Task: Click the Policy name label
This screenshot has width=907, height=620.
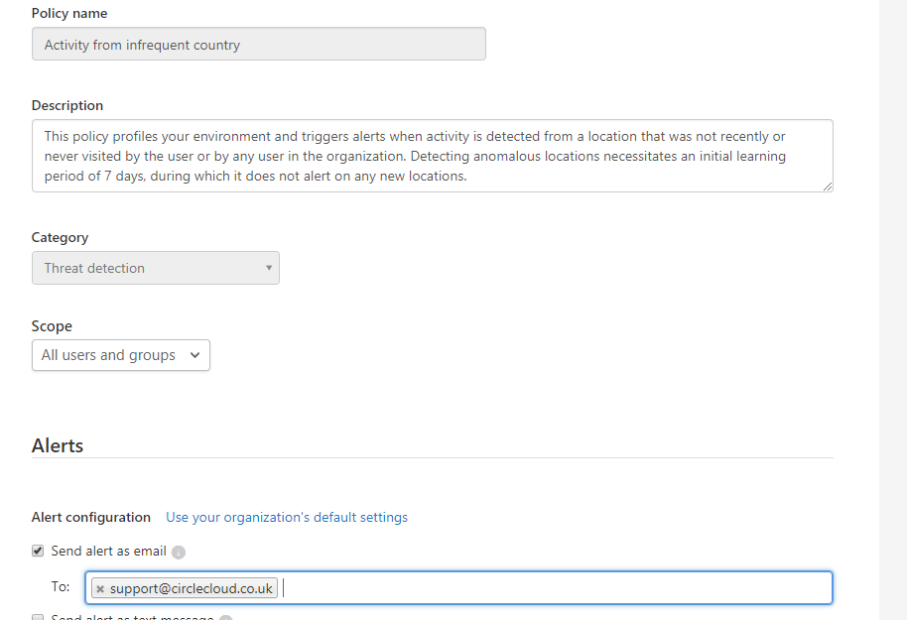Action: click(69, 14)
